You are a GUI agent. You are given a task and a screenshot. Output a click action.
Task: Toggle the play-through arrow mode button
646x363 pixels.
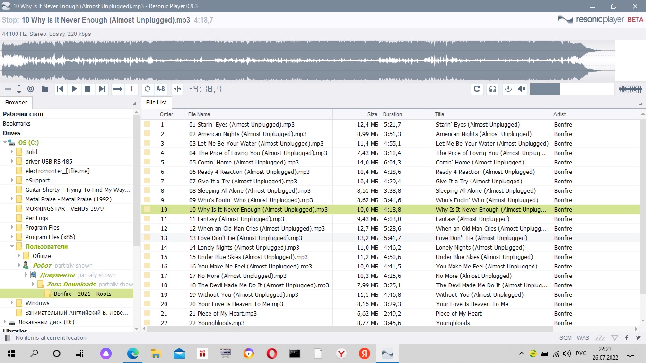118,89
